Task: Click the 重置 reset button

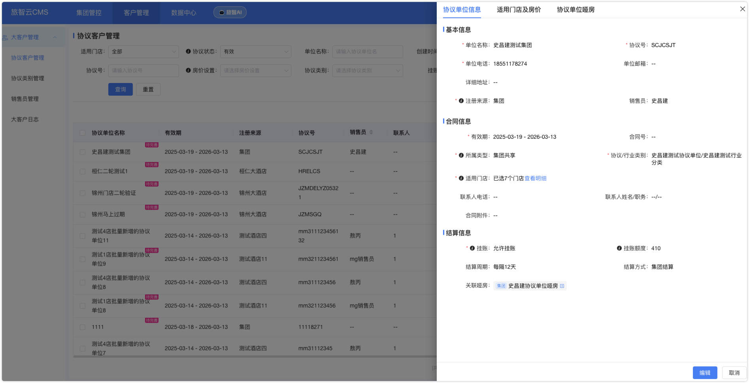Action: coord(148,89)
